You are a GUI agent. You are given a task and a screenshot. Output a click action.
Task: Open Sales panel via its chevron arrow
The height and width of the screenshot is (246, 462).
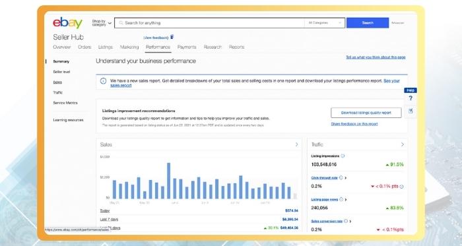297,144
